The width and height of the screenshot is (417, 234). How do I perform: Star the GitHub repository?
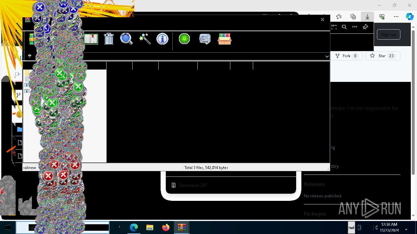click(382, 56)
